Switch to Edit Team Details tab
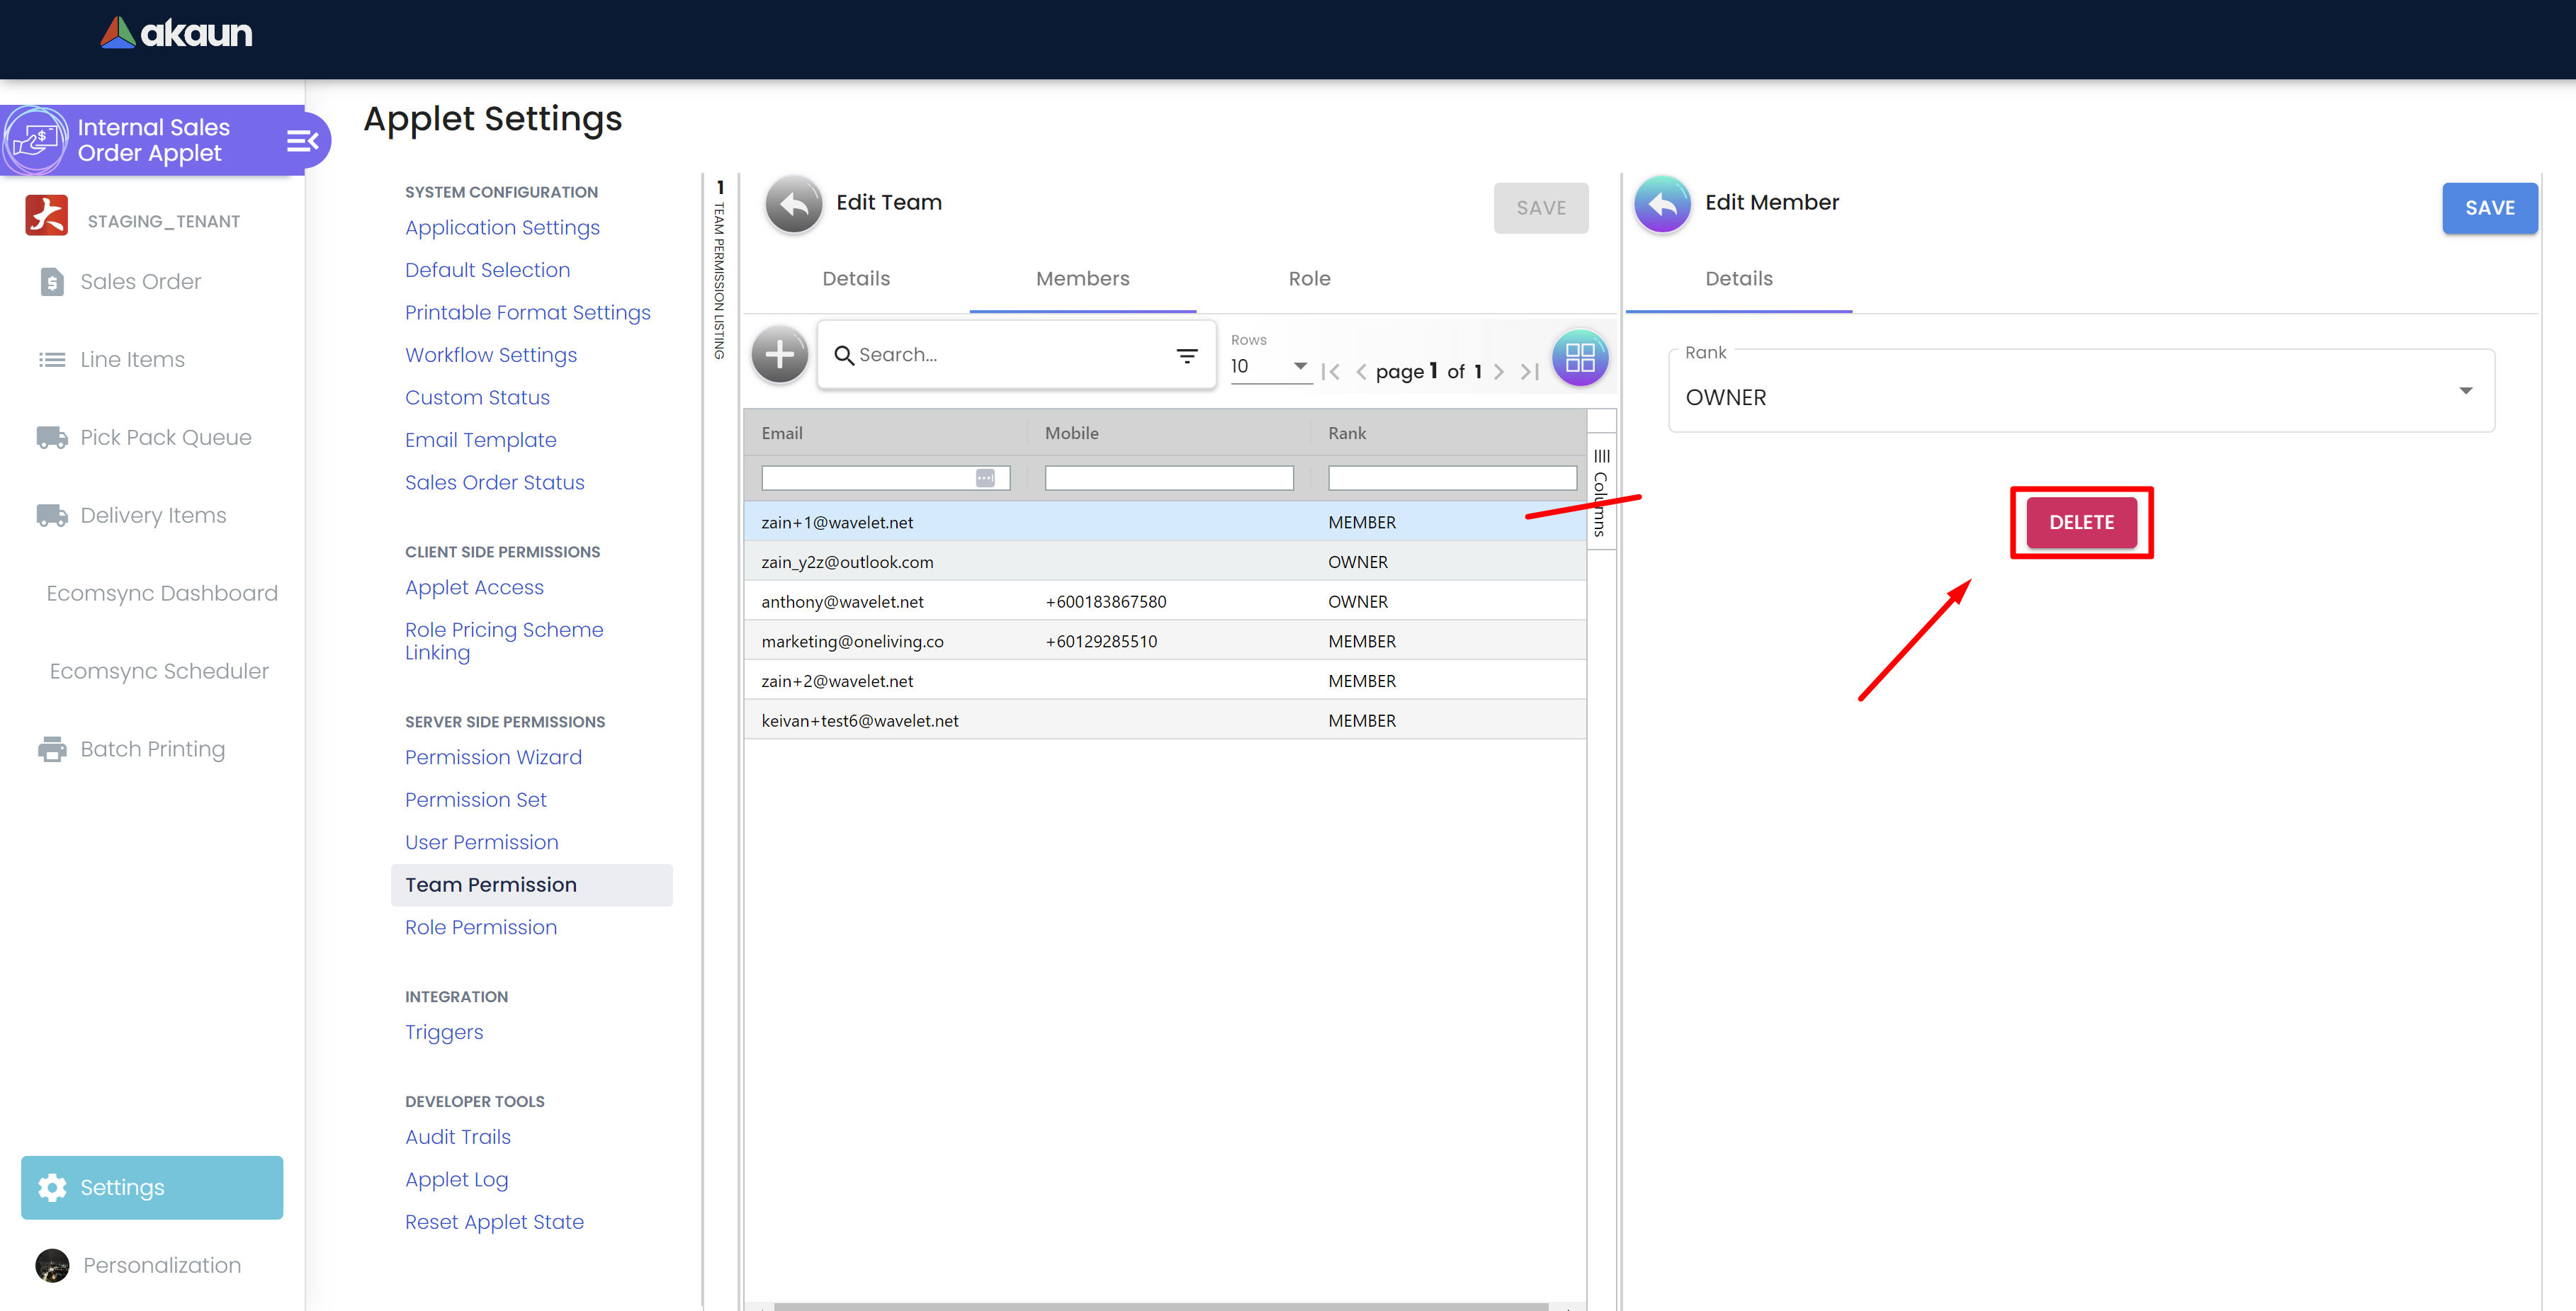The image size is (2576, 1311). (x=855, y=279)
